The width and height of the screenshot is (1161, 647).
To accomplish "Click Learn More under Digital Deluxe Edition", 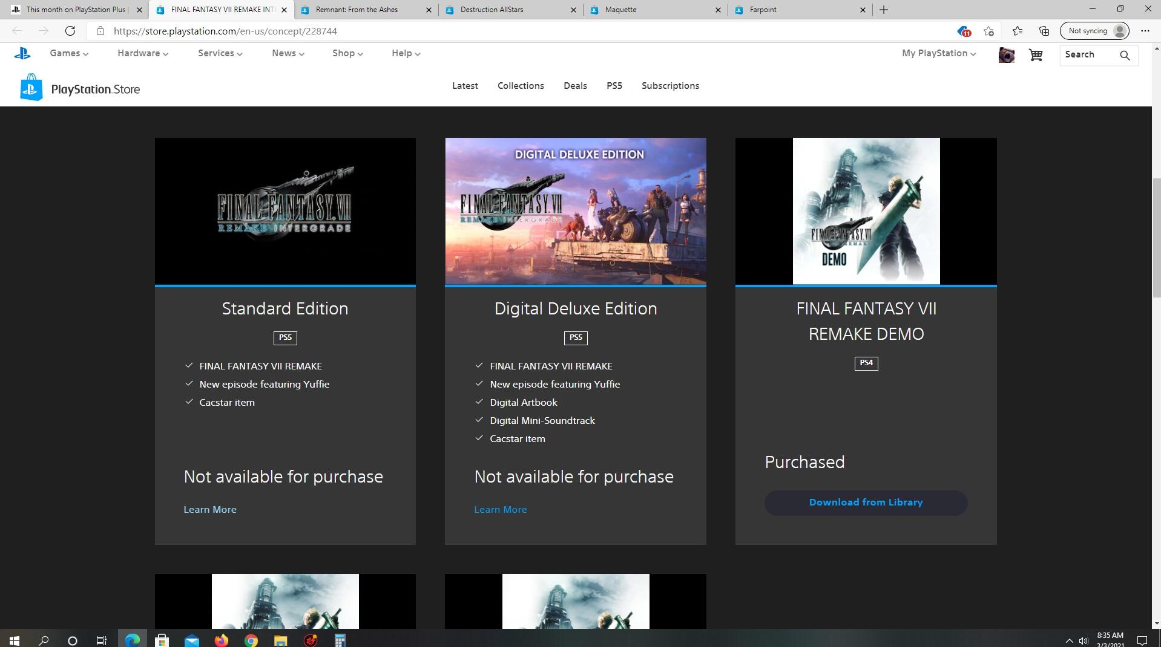I will click(501, 510).
